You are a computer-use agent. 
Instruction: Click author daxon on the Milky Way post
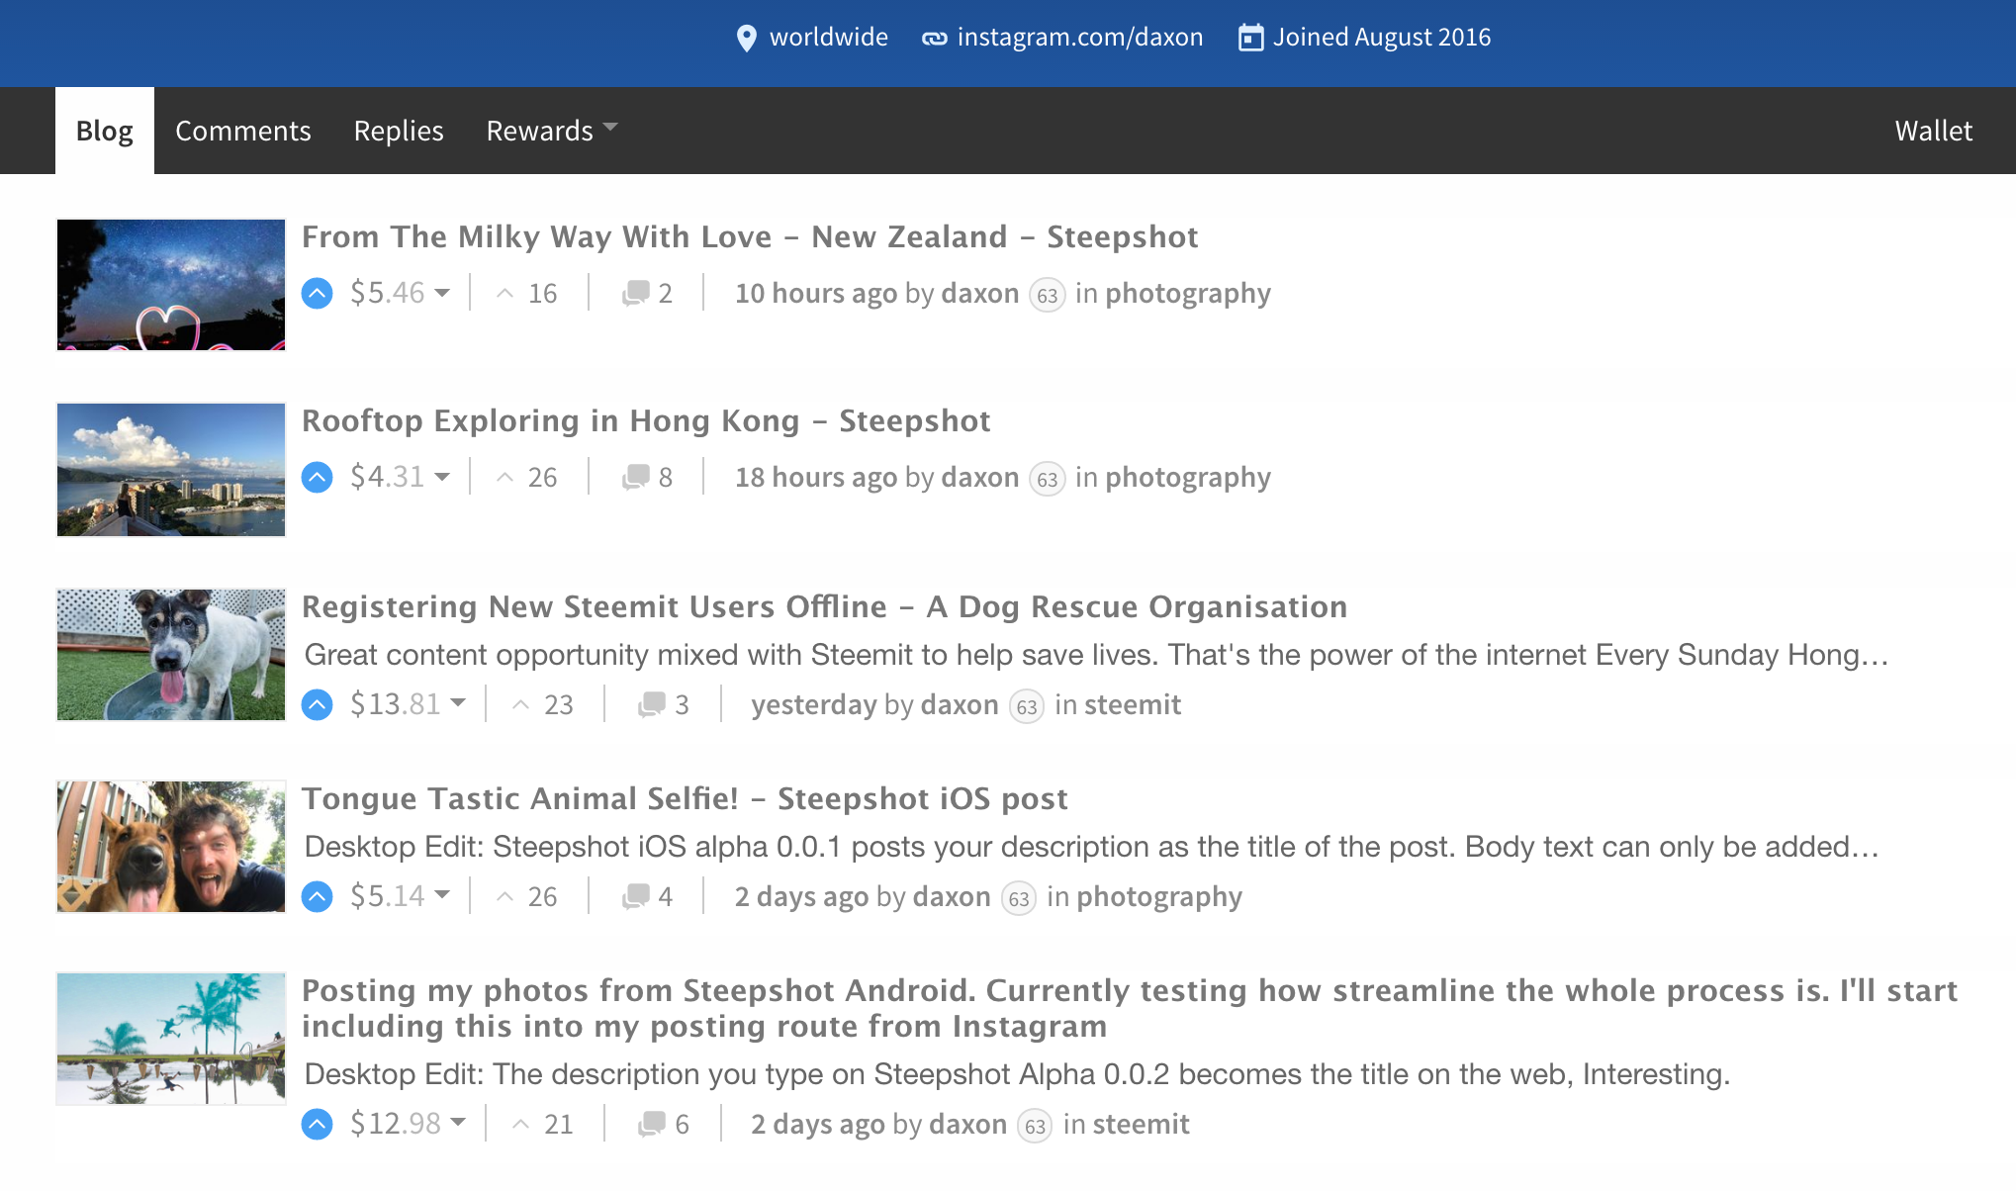pyautogui.click(x=980, y=294)
